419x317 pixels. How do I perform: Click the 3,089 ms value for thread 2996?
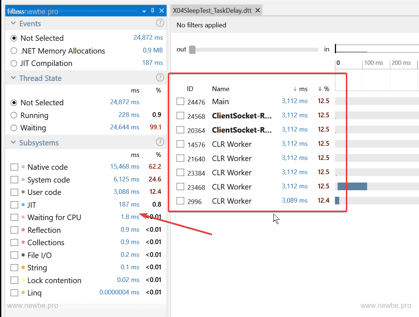(294, 200)
